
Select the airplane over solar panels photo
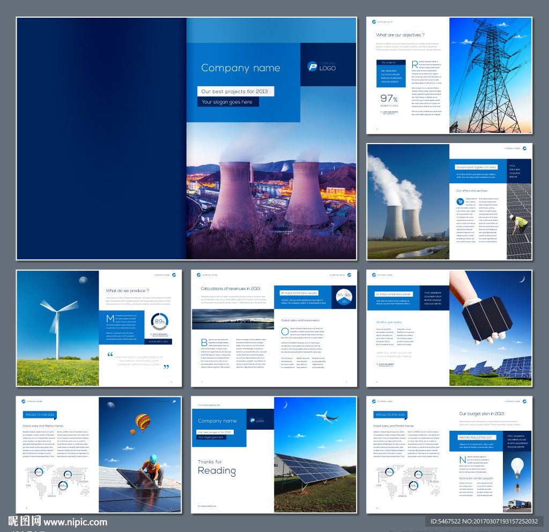315,455
